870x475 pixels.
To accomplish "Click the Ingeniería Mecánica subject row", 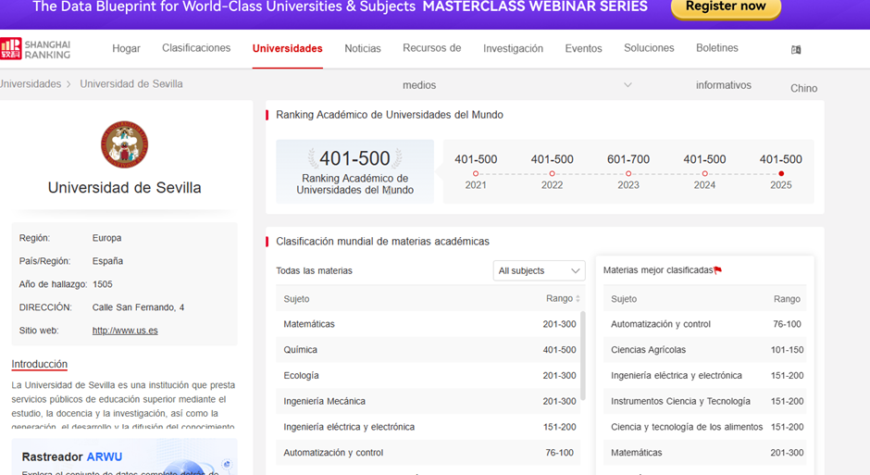I will pyautogui.click(x=428, y=401).
